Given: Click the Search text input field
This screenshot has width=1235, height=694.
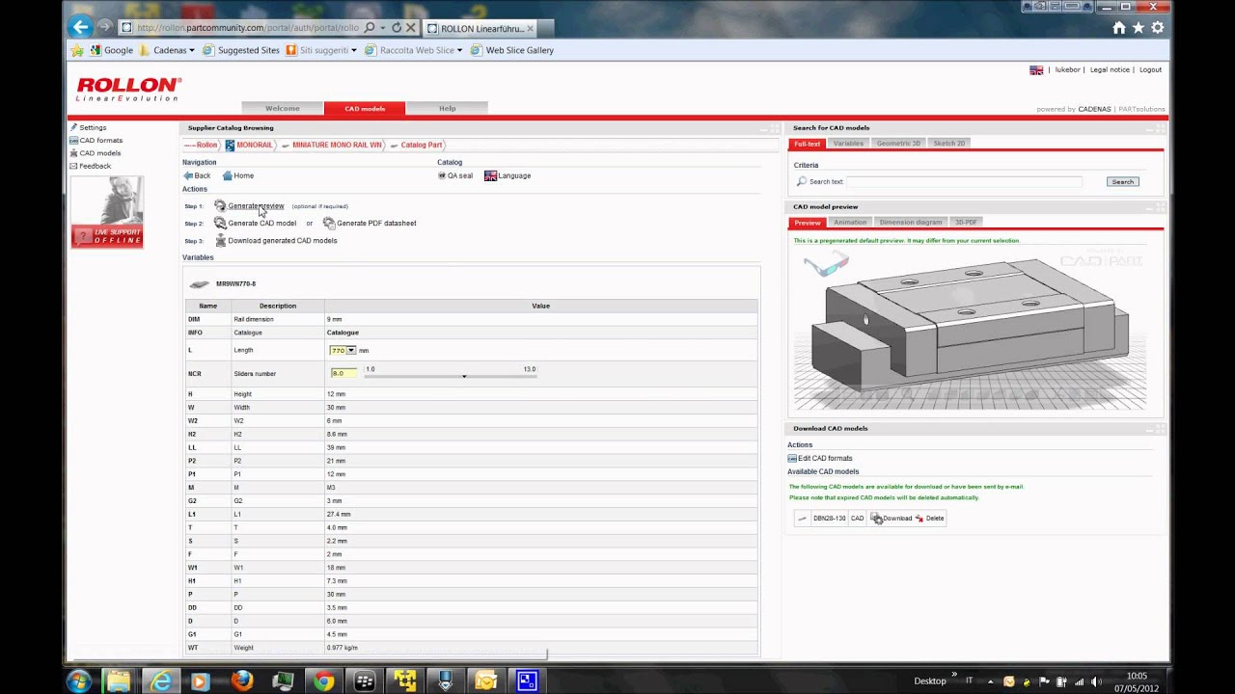Looking at the screenshot, I should coord(964,181).
